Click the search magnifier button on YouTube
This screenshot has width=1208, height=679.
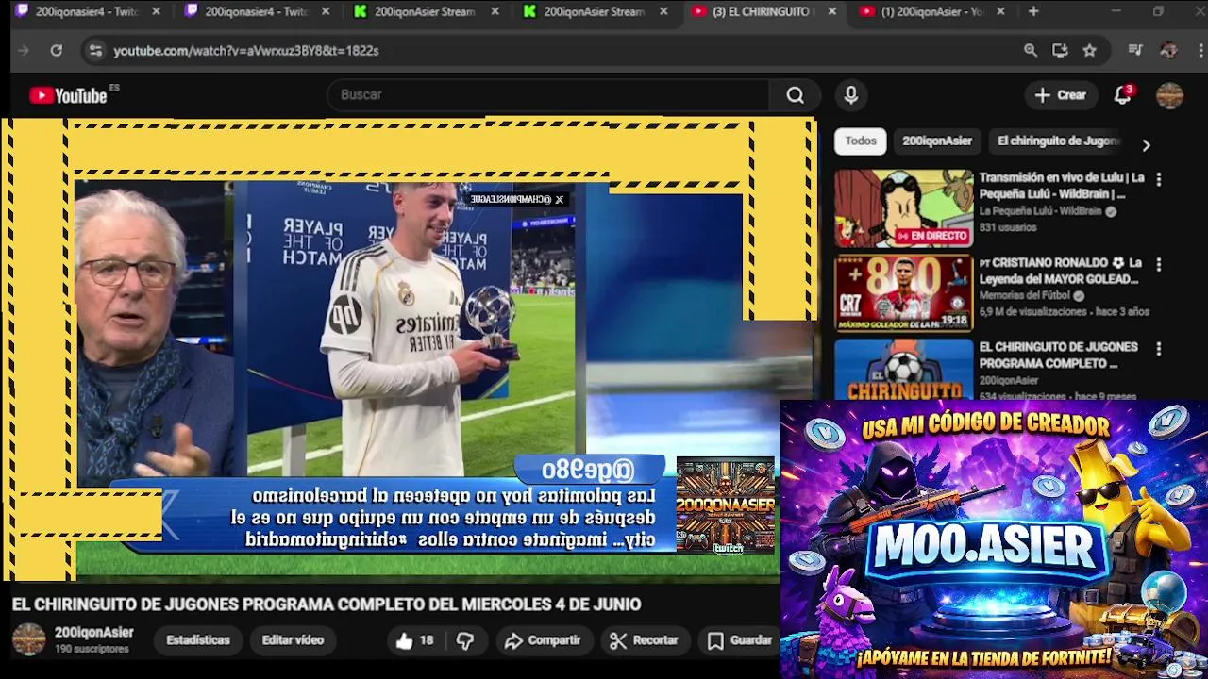[796, 95]
